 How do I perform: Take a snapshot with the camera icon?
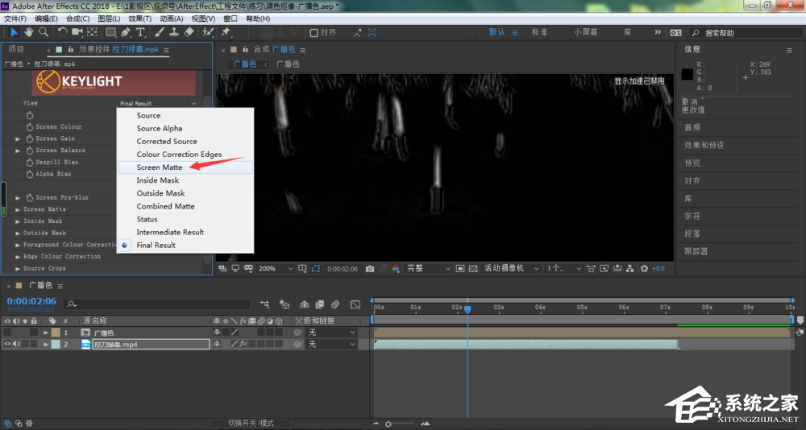pos(369,268)
